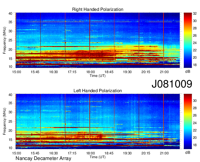Click 35 MHz tick of Right Handed plot
200x162 pixels.
[x=10, y=22]
